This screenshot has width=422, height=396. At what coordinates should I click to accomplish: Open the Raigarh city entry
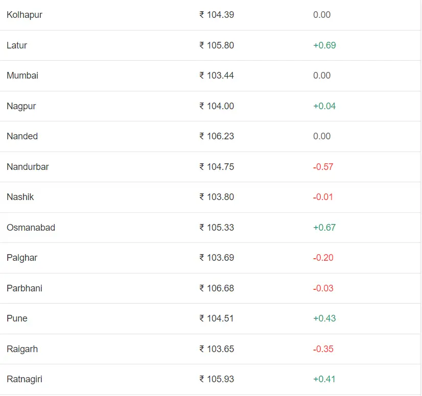click(22, 349)
